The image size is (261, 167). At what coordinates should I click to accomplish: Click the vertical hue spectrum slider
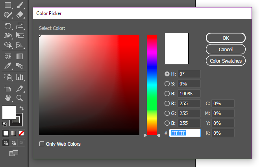point(152,85)
